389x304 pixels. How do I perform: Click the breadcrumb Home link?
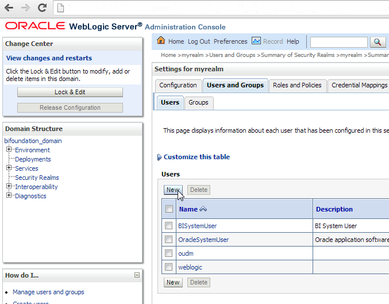168,55
